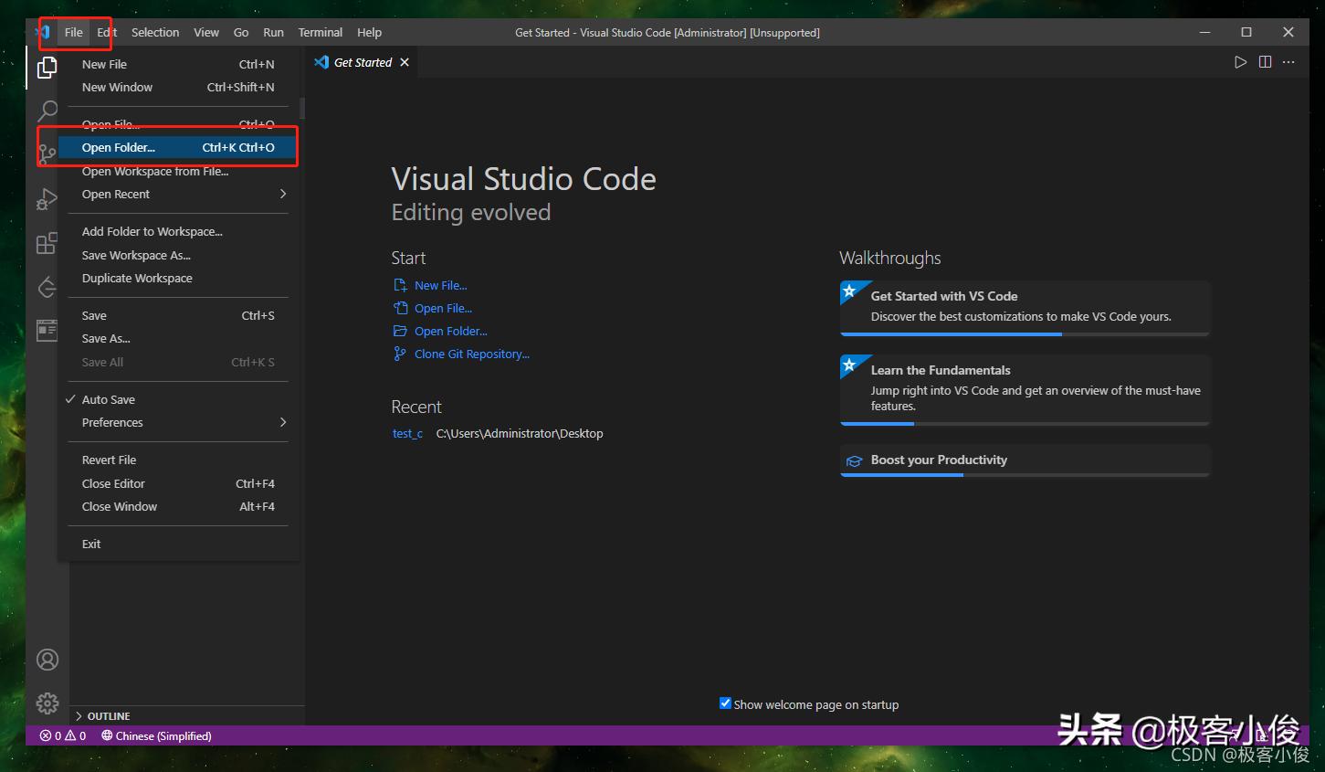Open the Search view icon

[x=47, y=111]
